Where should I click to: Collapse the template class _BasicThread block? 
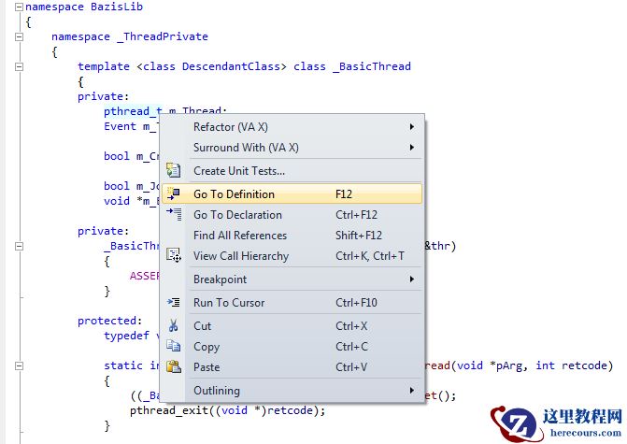pyautogui.click(x=19, y=66)
